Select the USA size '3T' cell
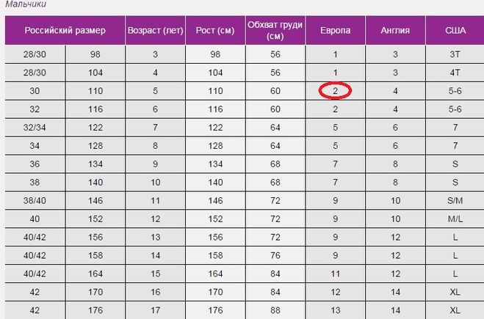 455,54
